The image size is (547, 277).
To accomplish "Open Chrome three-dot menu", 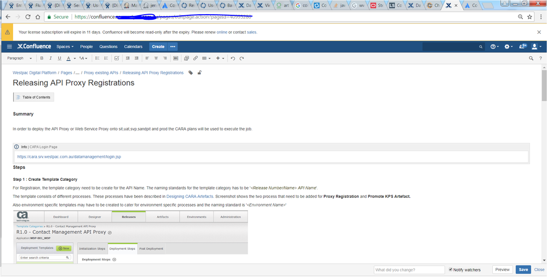I will tap(540, 17).
